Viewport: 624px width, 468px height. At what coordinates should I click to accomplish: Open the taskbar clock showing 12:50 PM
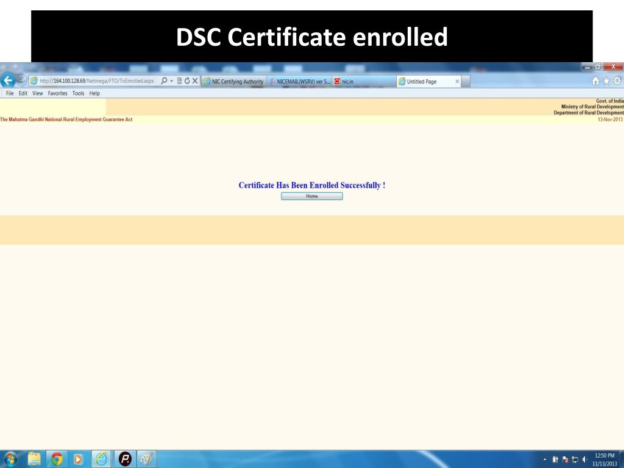tap(604, 459)
